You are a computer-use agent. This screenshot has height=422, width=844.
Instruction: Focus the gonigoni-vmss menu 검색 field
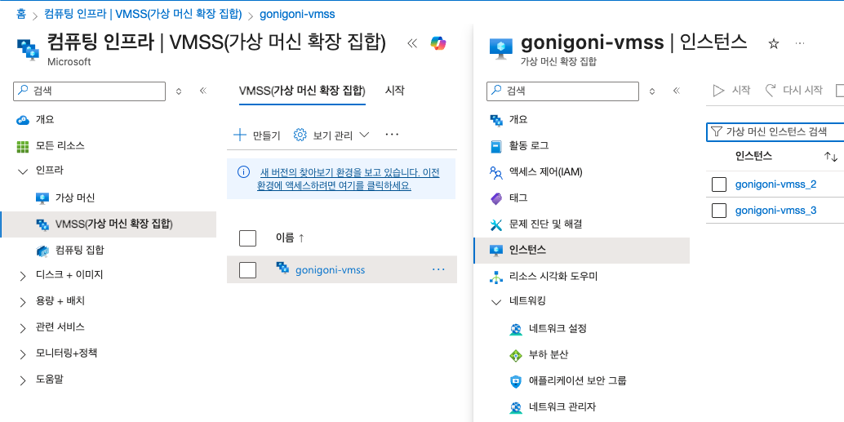pyautogui.click(x=563, y=91)
